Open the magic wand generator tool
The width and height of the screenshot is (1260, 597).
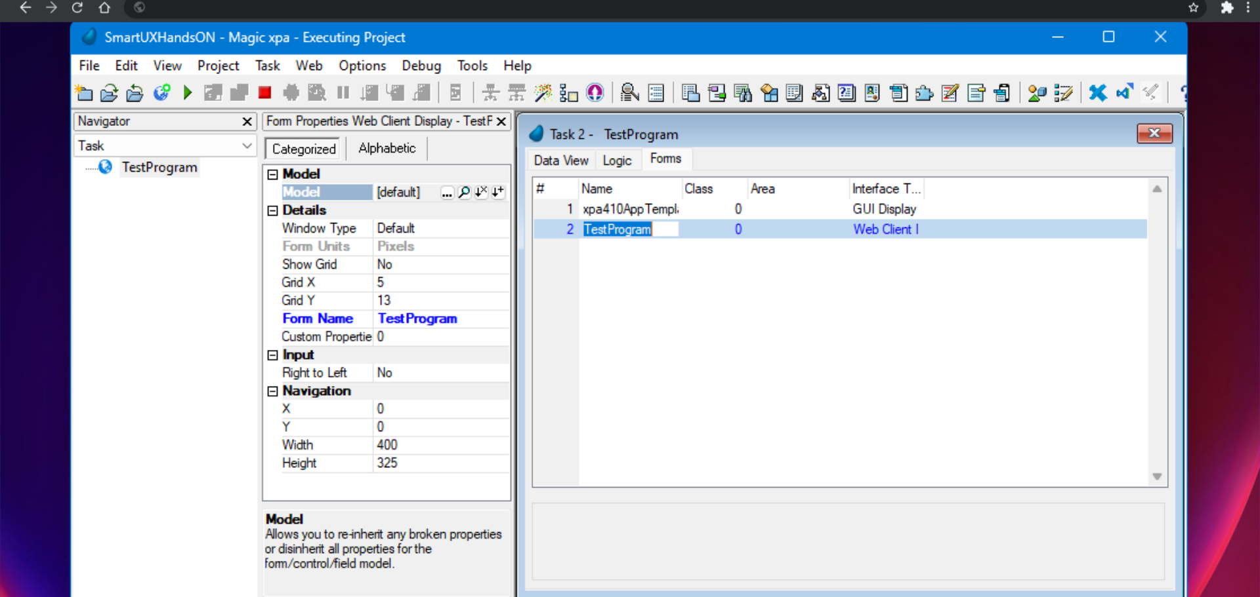click(x=543, y=93)
